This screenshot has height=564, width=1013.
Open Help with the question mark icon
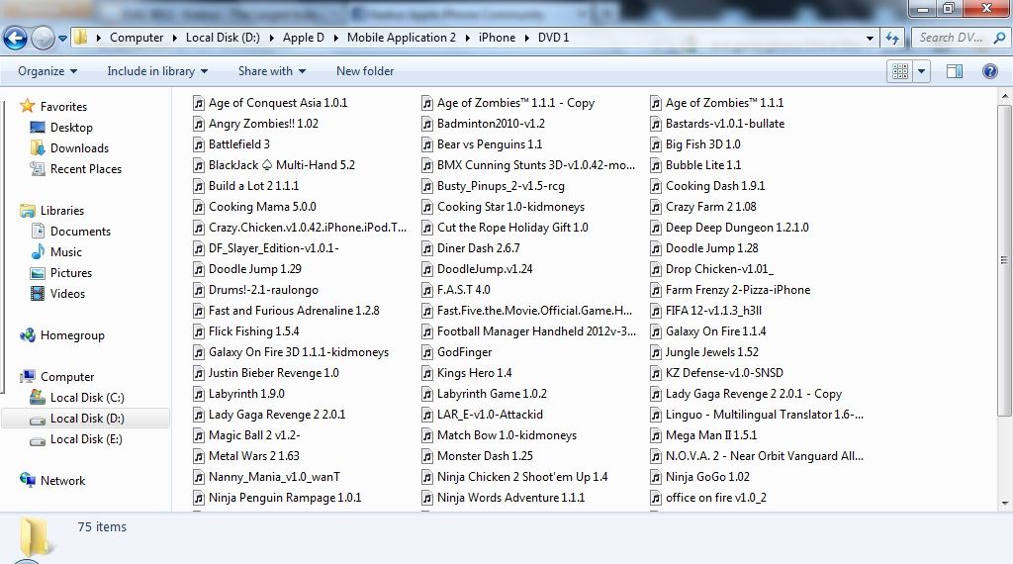pyautogui.click(x=989, y=71)
